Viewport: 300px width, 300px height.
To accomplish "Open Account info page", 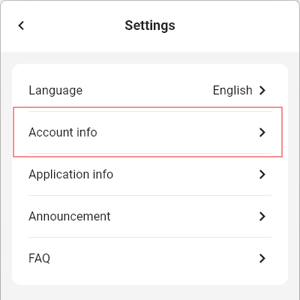I will point(150,132).
